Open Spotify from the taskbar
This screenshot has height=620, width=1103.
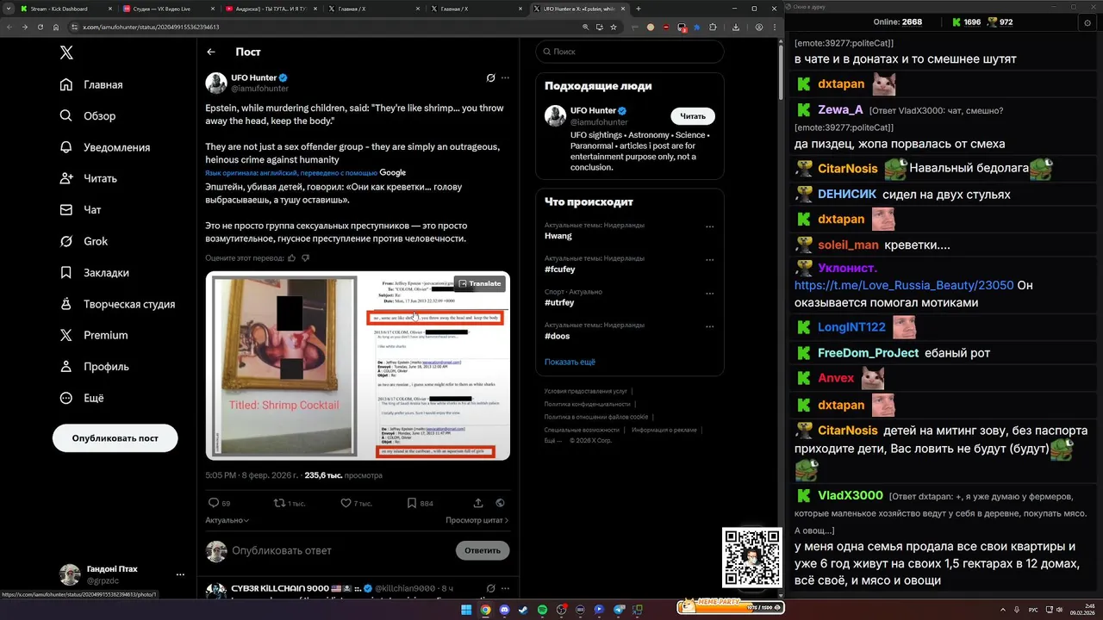542,610
